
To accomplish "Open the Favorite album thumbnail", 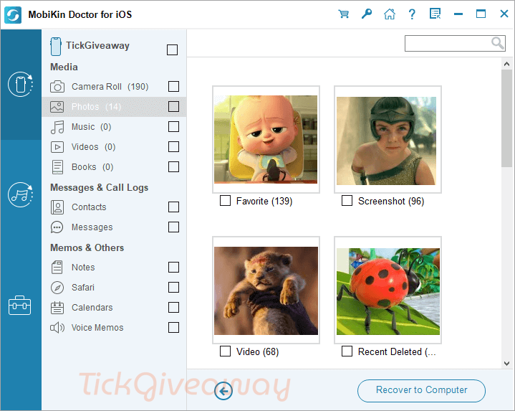I will point(266,139).
